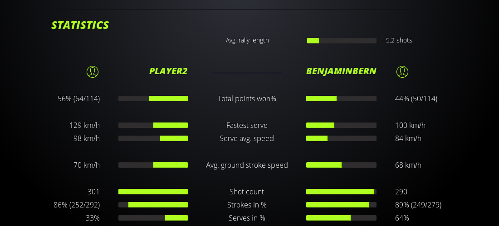
Task: Click the Shot count label
Action: (247, 192)
